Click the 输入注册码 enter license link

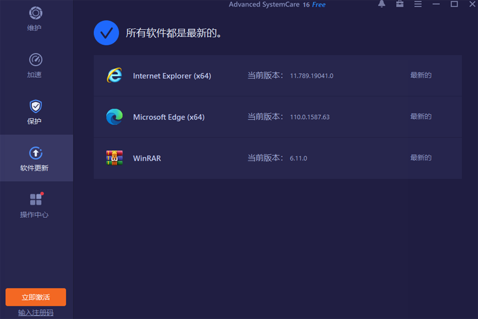(36, 313)
